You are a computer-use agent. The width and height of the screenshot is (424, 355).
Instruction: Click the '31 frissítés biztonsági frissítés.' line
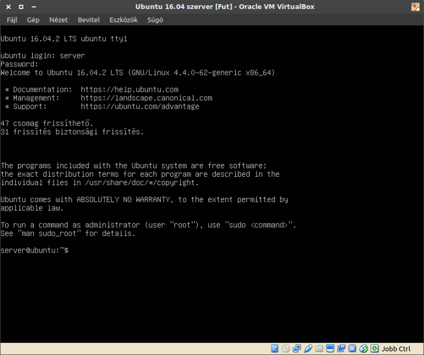72,132
